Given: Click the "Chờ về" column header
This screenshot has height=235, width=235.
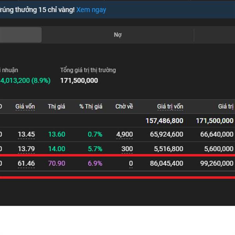Looking at the screenshot, I should tap(124, 107).
